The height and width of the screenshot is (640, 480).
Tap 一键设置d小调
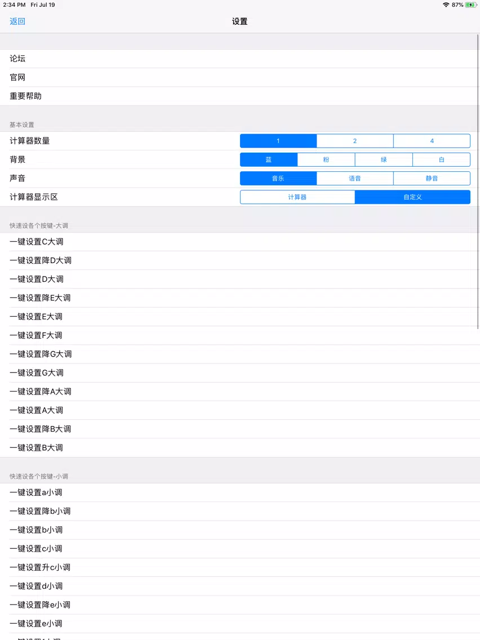click(240, 586)
